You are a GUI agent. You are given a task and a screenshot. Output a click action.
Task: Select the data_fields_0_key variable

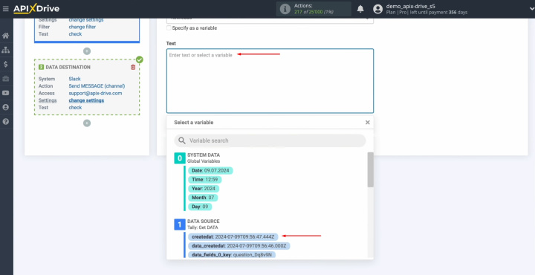pos(232,254)
